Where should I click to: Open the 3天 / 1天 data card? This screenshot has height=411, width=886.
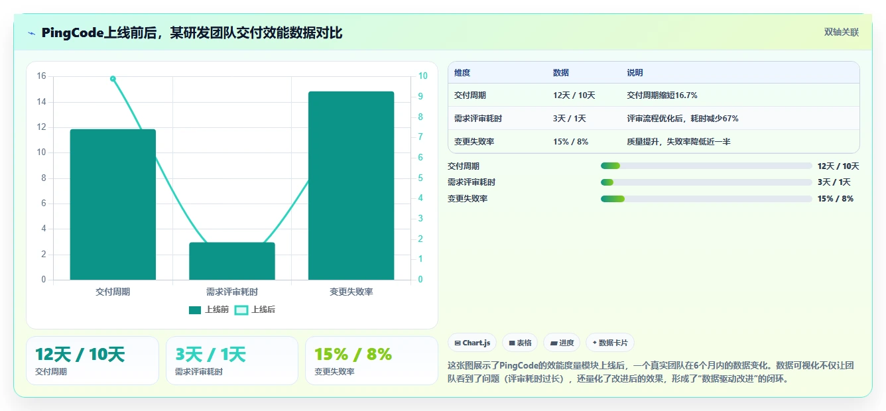point(232,361)
